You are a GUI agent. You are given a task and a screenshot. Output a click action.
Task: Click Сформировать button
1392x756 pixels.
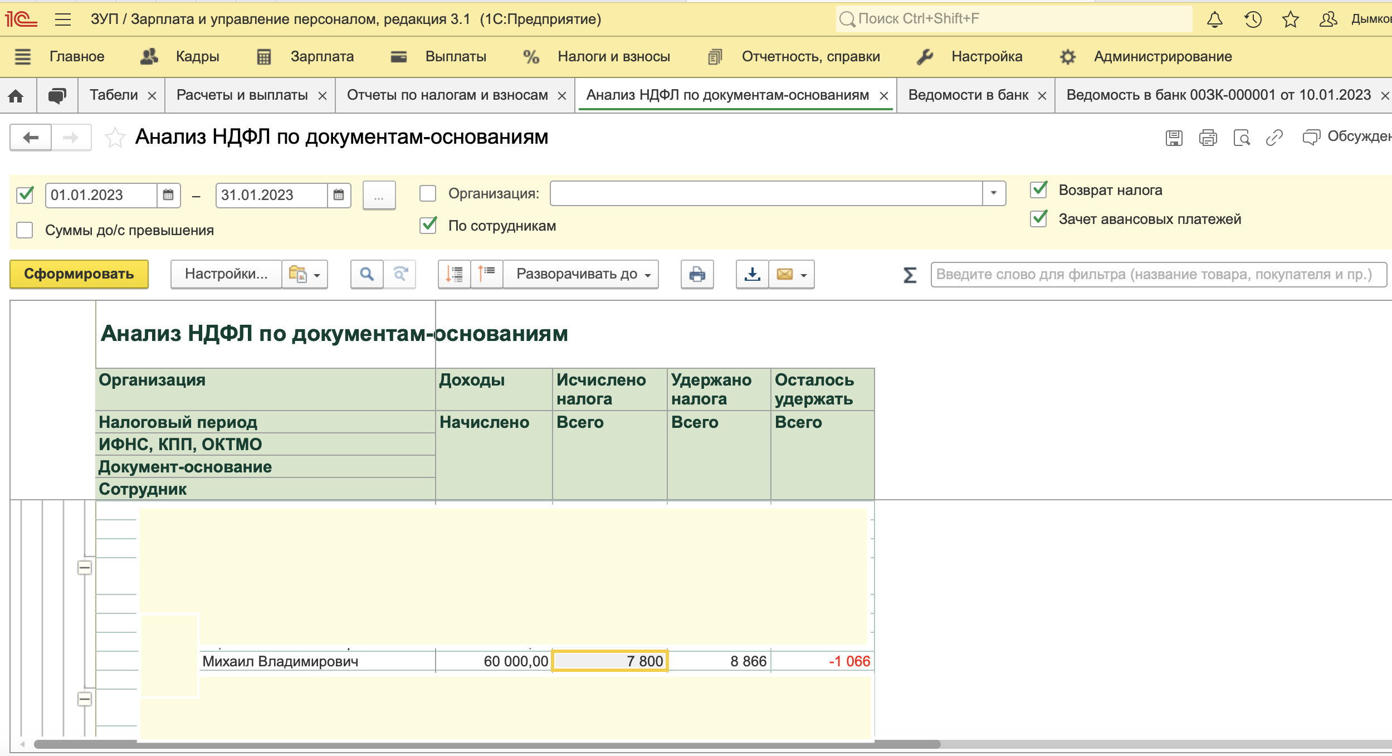[79, 274]
